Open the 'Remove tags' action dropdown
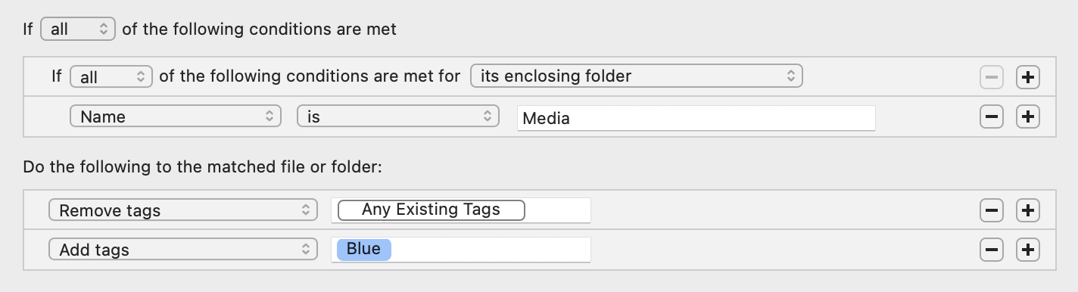Image resolution: width=1078 pixels, height=292 pixels. click(183, 210)
